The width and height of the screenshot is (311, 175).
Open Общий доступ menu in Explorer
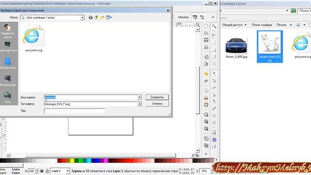(234, 25)
